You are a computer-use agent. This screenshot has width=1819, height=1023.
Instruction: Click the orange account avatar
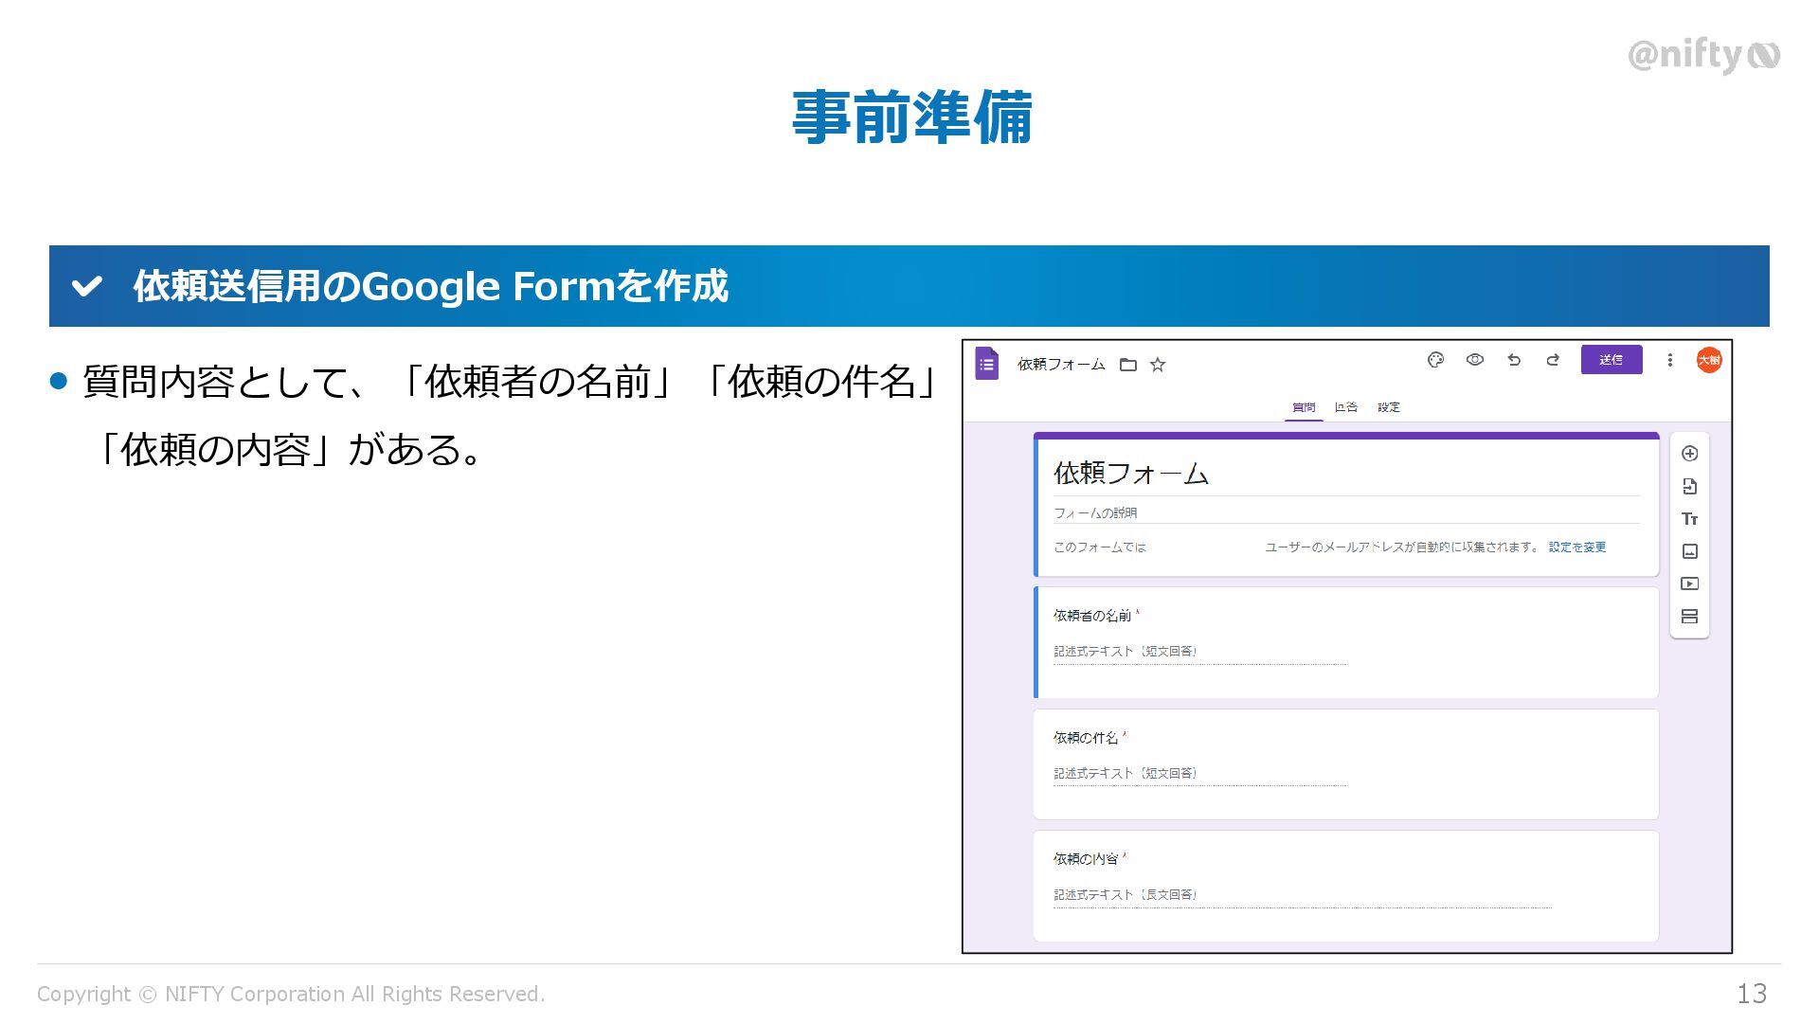(1708, 360)
